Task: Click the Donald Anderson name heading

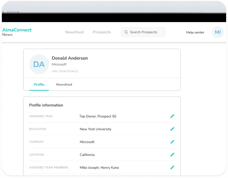Action: (x=70, y=58)
